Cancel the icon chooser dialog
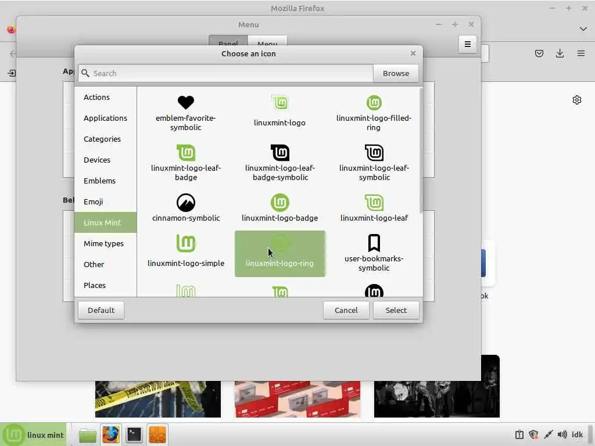 click(x=346, y=310)
